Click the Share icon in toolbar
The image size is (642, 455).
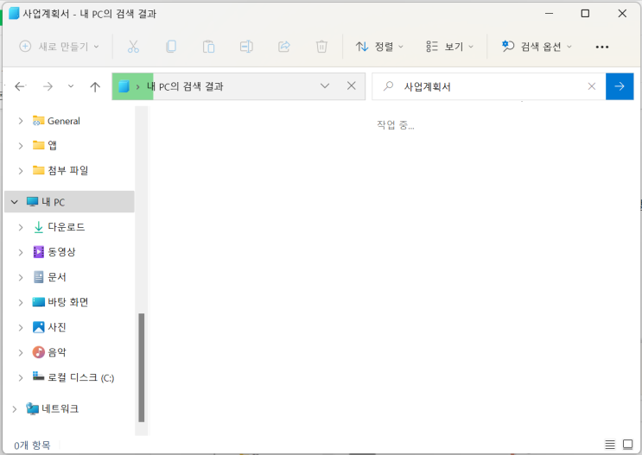pos(283,47)
